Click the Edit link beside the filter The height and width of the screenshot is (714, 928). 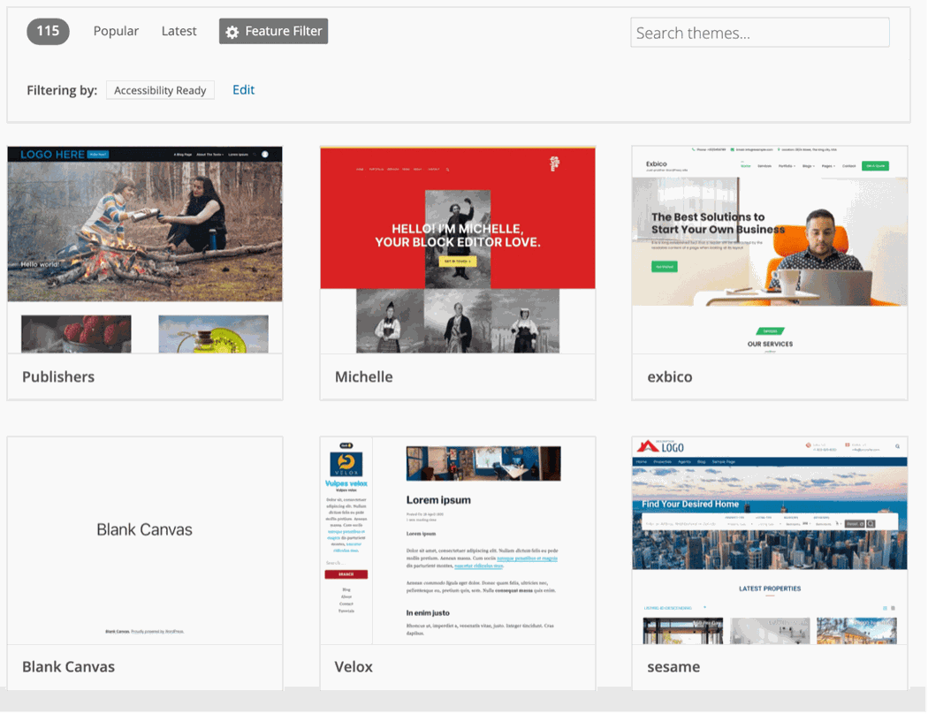[243, 89]
